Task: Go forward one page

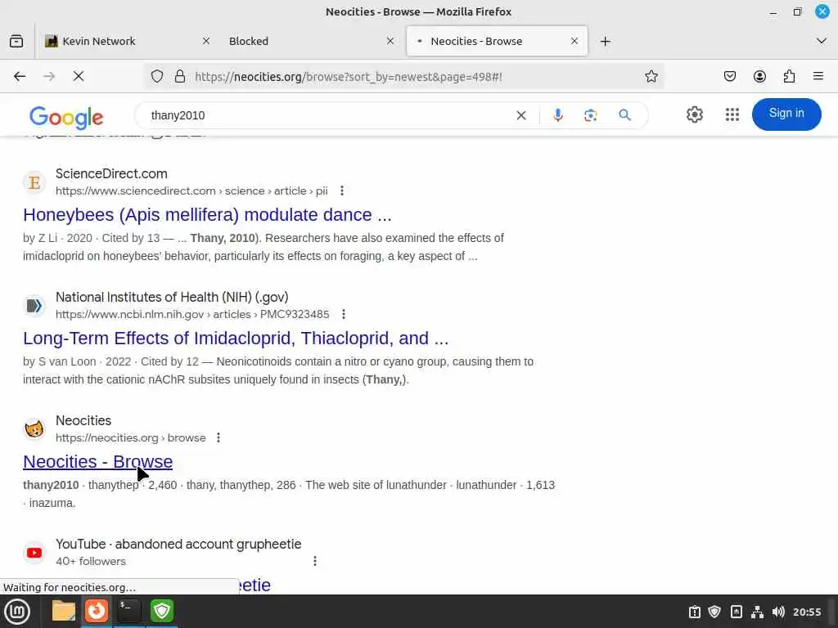Action: (49, 76)
